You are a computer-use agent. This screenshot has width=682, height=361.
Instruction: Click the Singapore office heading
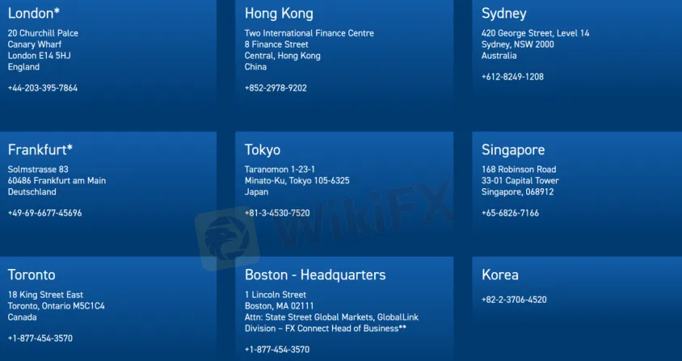(513, 149)
